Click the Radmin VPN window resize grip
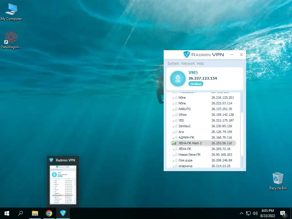 coord(244,169)
